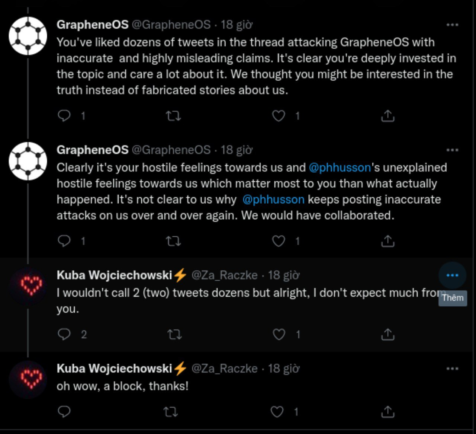Click the first @phhusson mention link
The image size is (476, 434).
coord(340,167)
